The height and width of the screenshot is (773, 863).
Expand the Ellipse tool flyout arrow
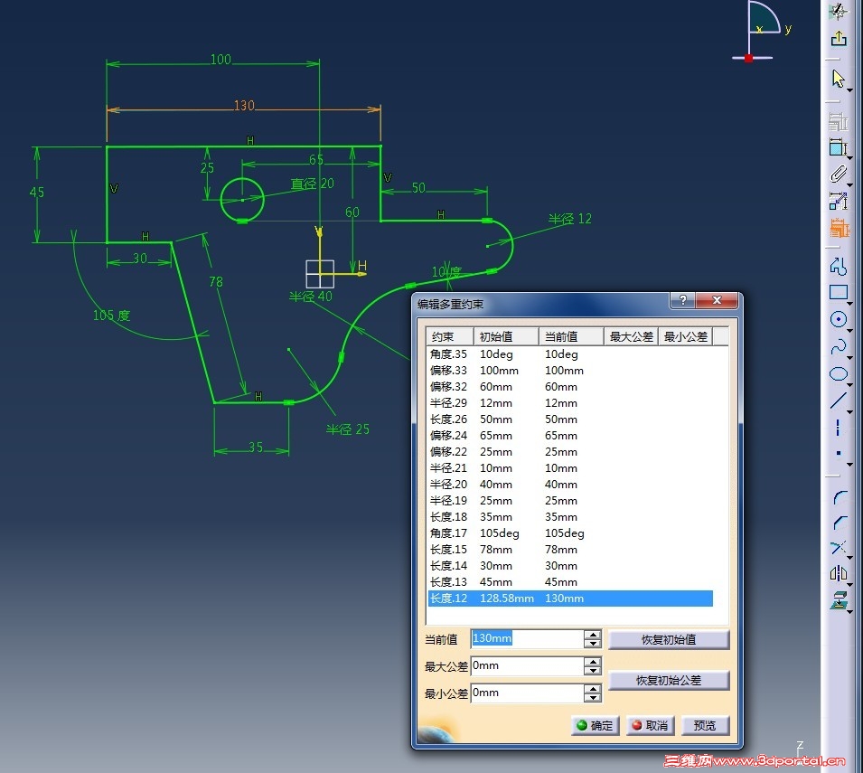tap(849, 384)
